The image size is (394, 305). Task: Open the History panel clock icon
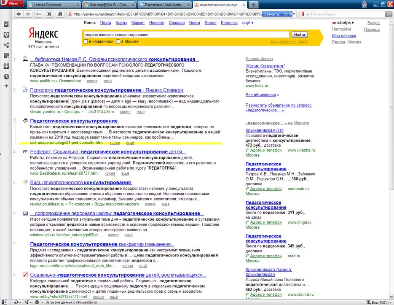tap(6, 76)
